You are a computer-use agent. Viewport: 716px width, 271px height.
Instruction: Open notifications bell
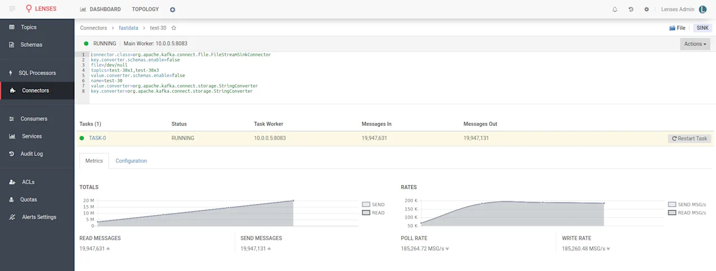click(x=615, y=9)
